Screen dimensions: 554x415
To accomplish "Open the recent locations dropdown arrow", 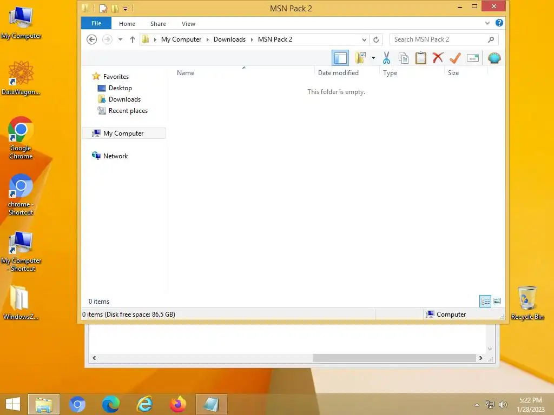I will coord(120,39).
